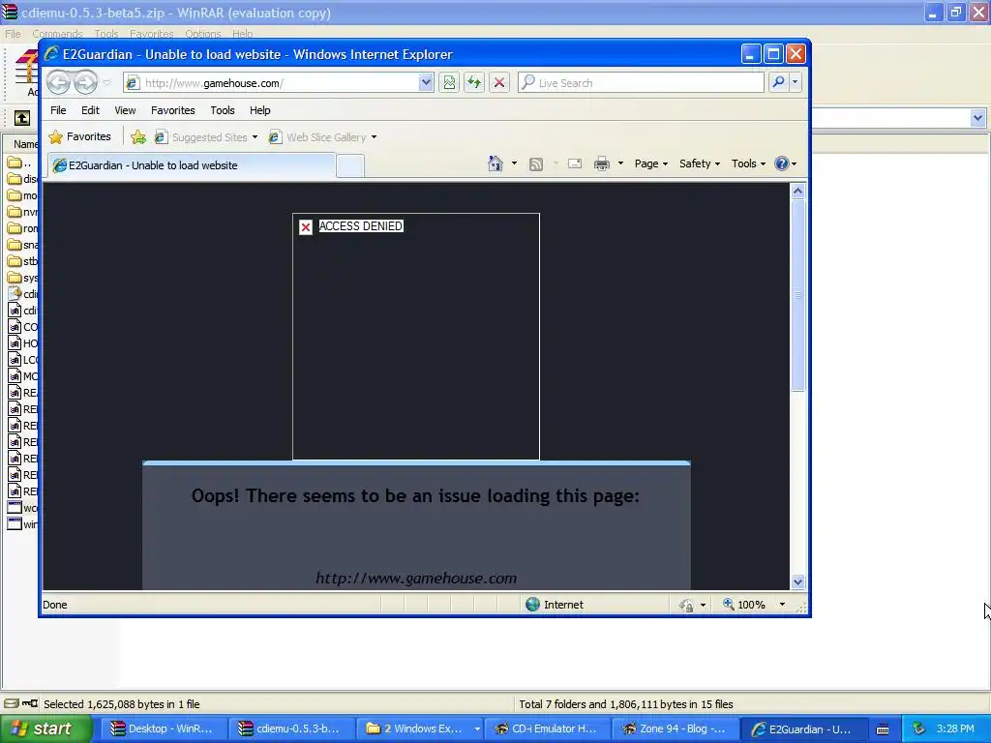991x743 pixels.
Task: Click the vertical scrollbar thumb
Action: 797,295
